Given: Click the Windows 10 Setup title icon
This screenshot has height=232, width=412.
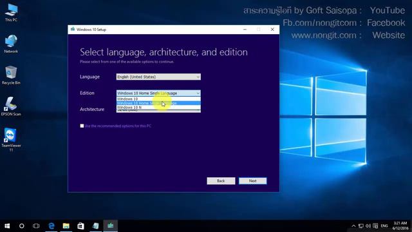Looking at the screenshot, I should (73, 29).
